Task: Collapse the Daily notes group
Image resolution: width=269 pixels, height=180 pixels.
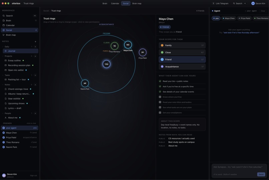Action: tap(3, 47)
